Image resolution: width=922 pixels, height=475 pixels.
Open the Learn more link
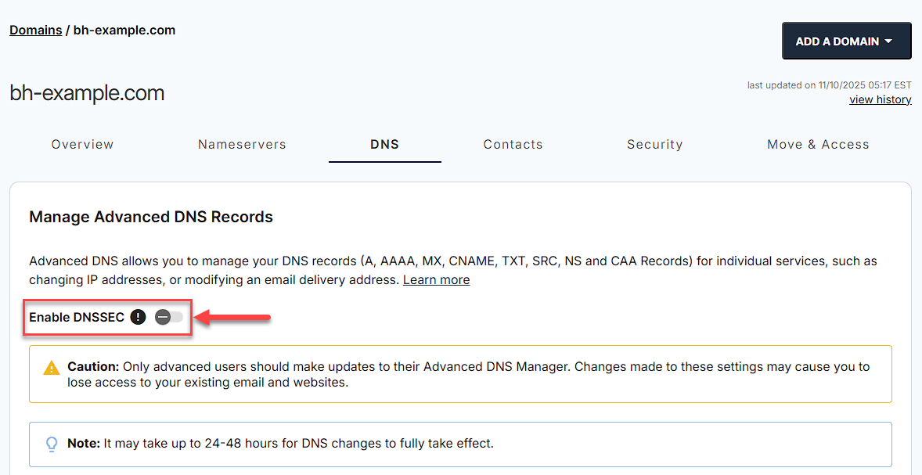[436, 279]
